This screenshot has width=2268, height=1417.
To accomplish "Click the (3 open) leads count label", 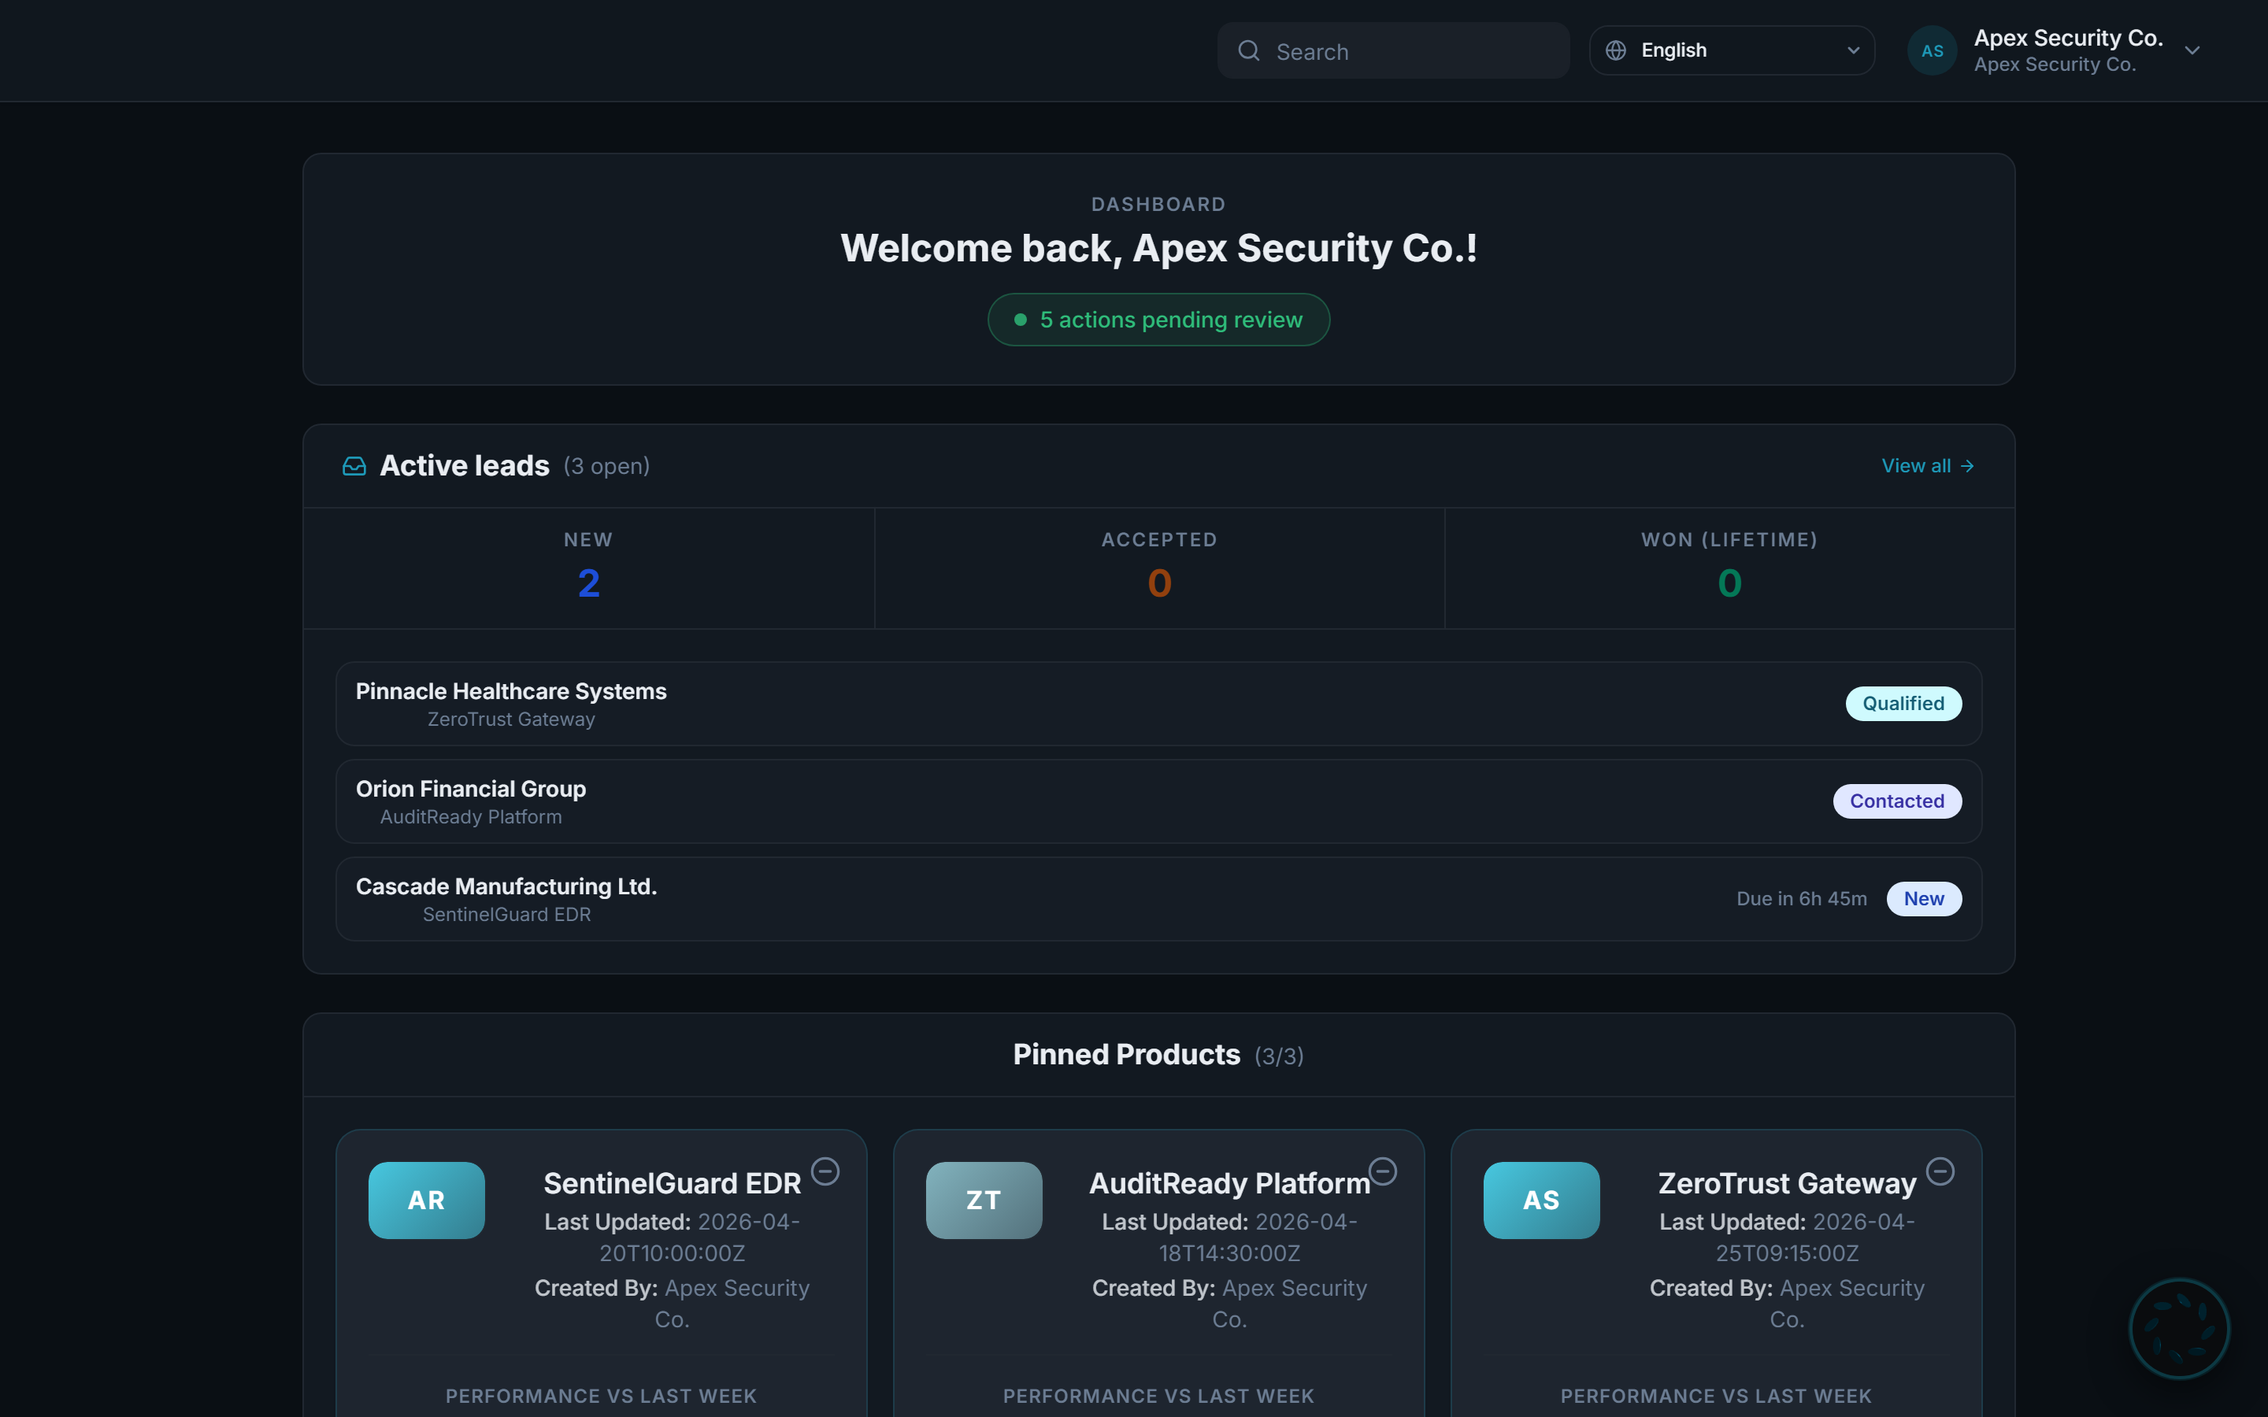I will pyautogui.click(x=606, y=466).
